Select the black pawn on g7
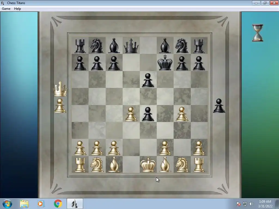Viewport: 279px width, 209px height. (182, 63)
